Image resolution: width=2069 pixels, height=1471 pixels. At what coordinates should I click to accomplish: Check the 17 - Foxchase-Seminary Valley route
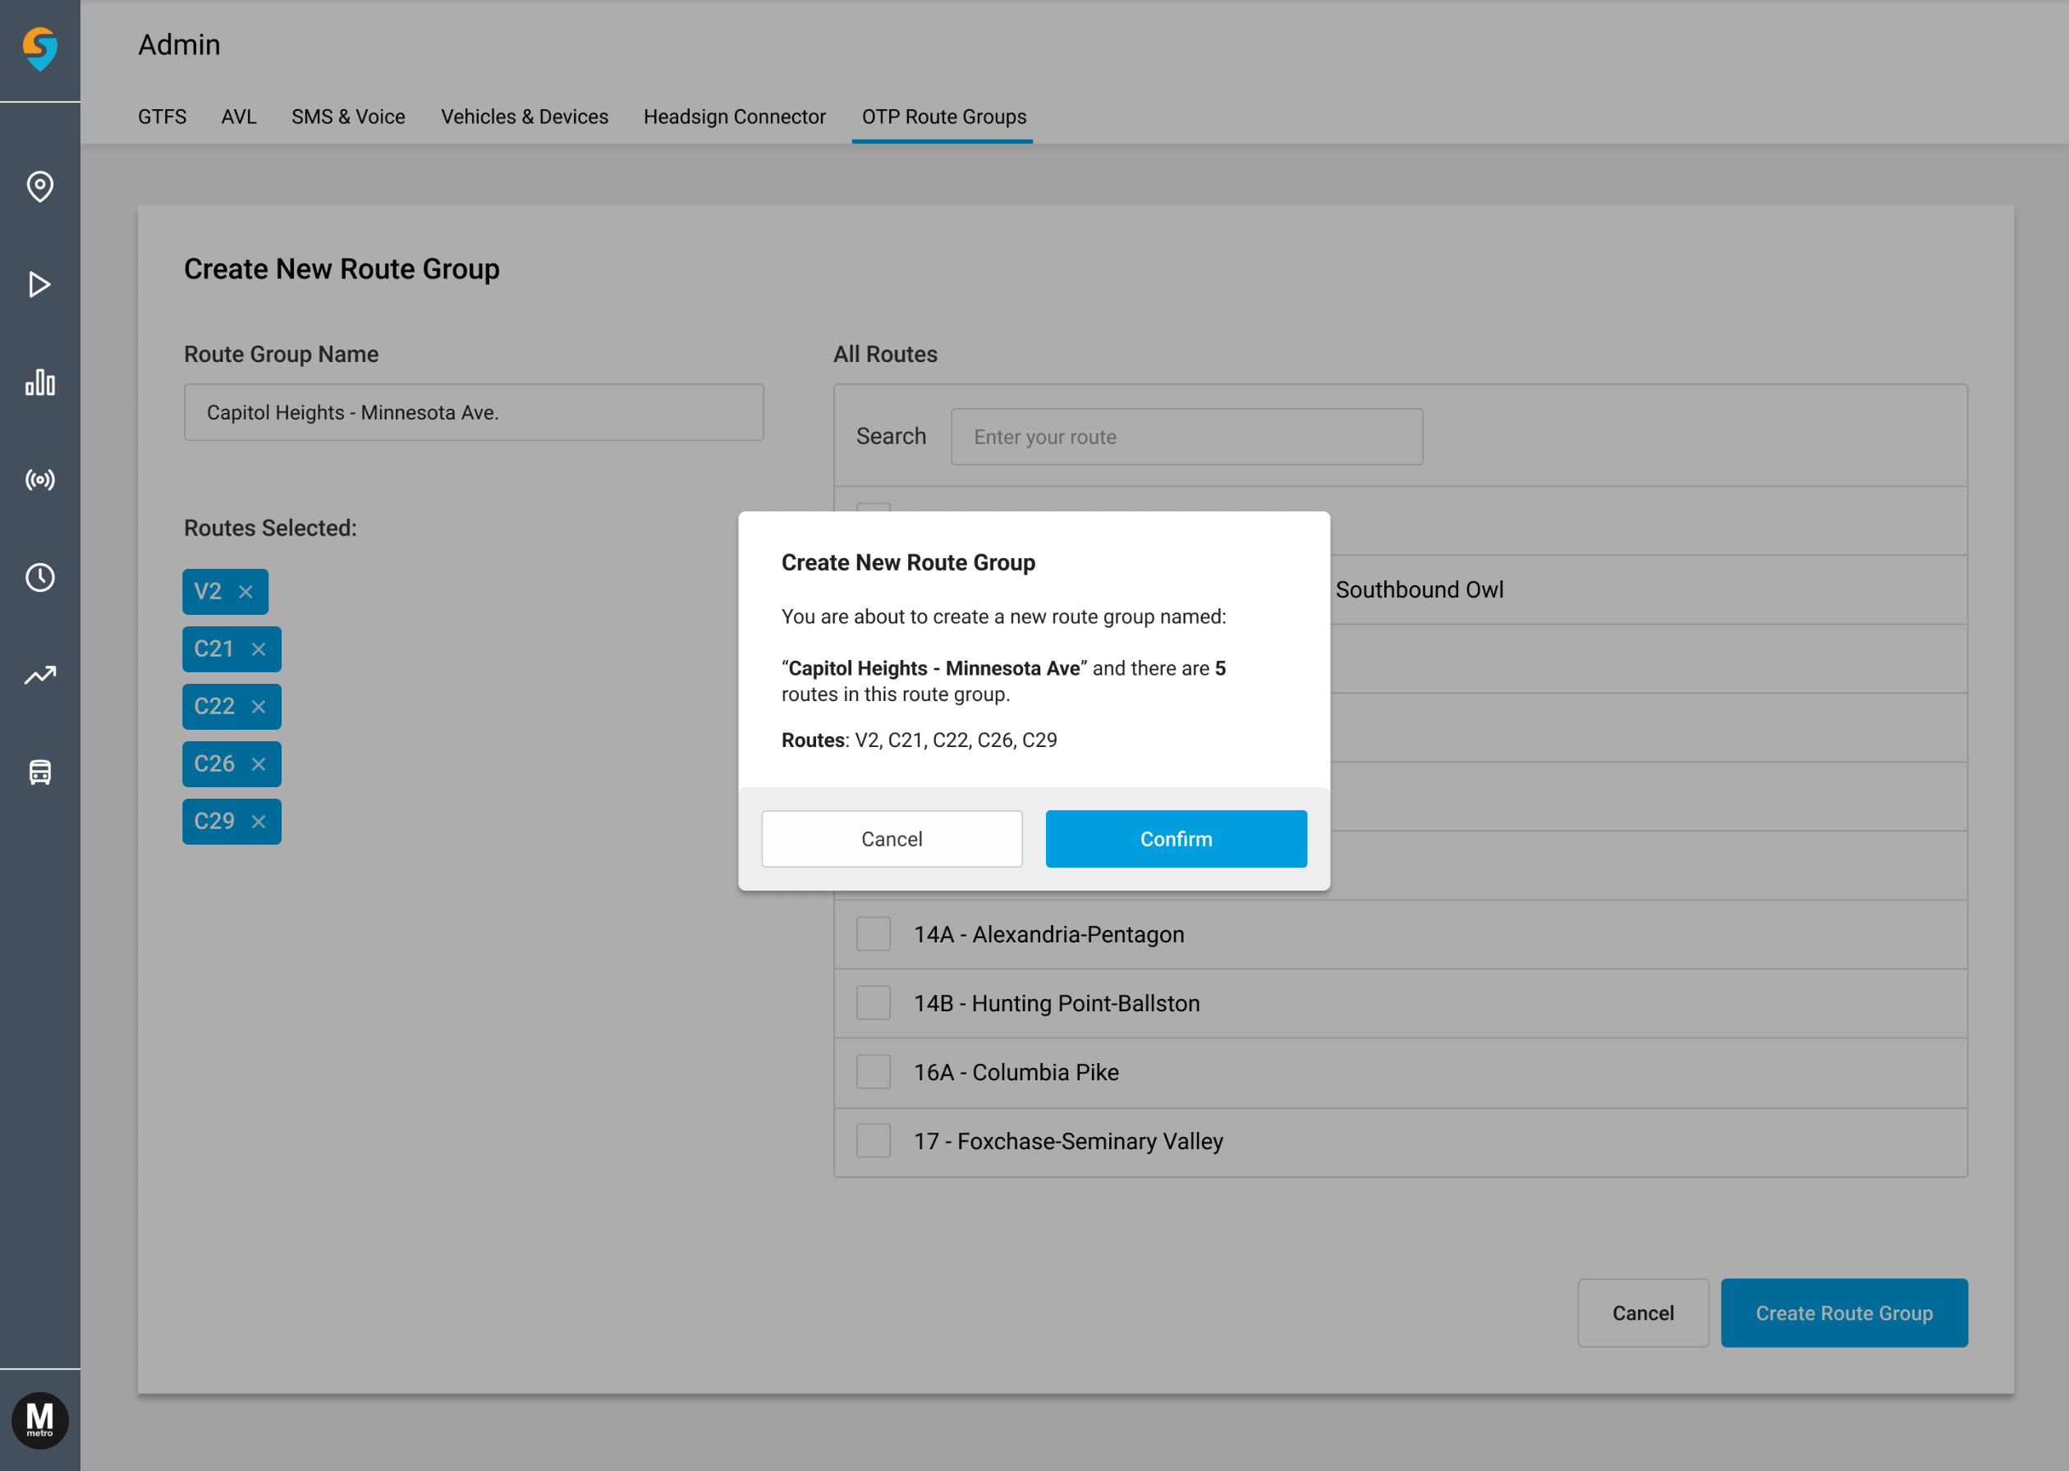(x=874, y=1140)
